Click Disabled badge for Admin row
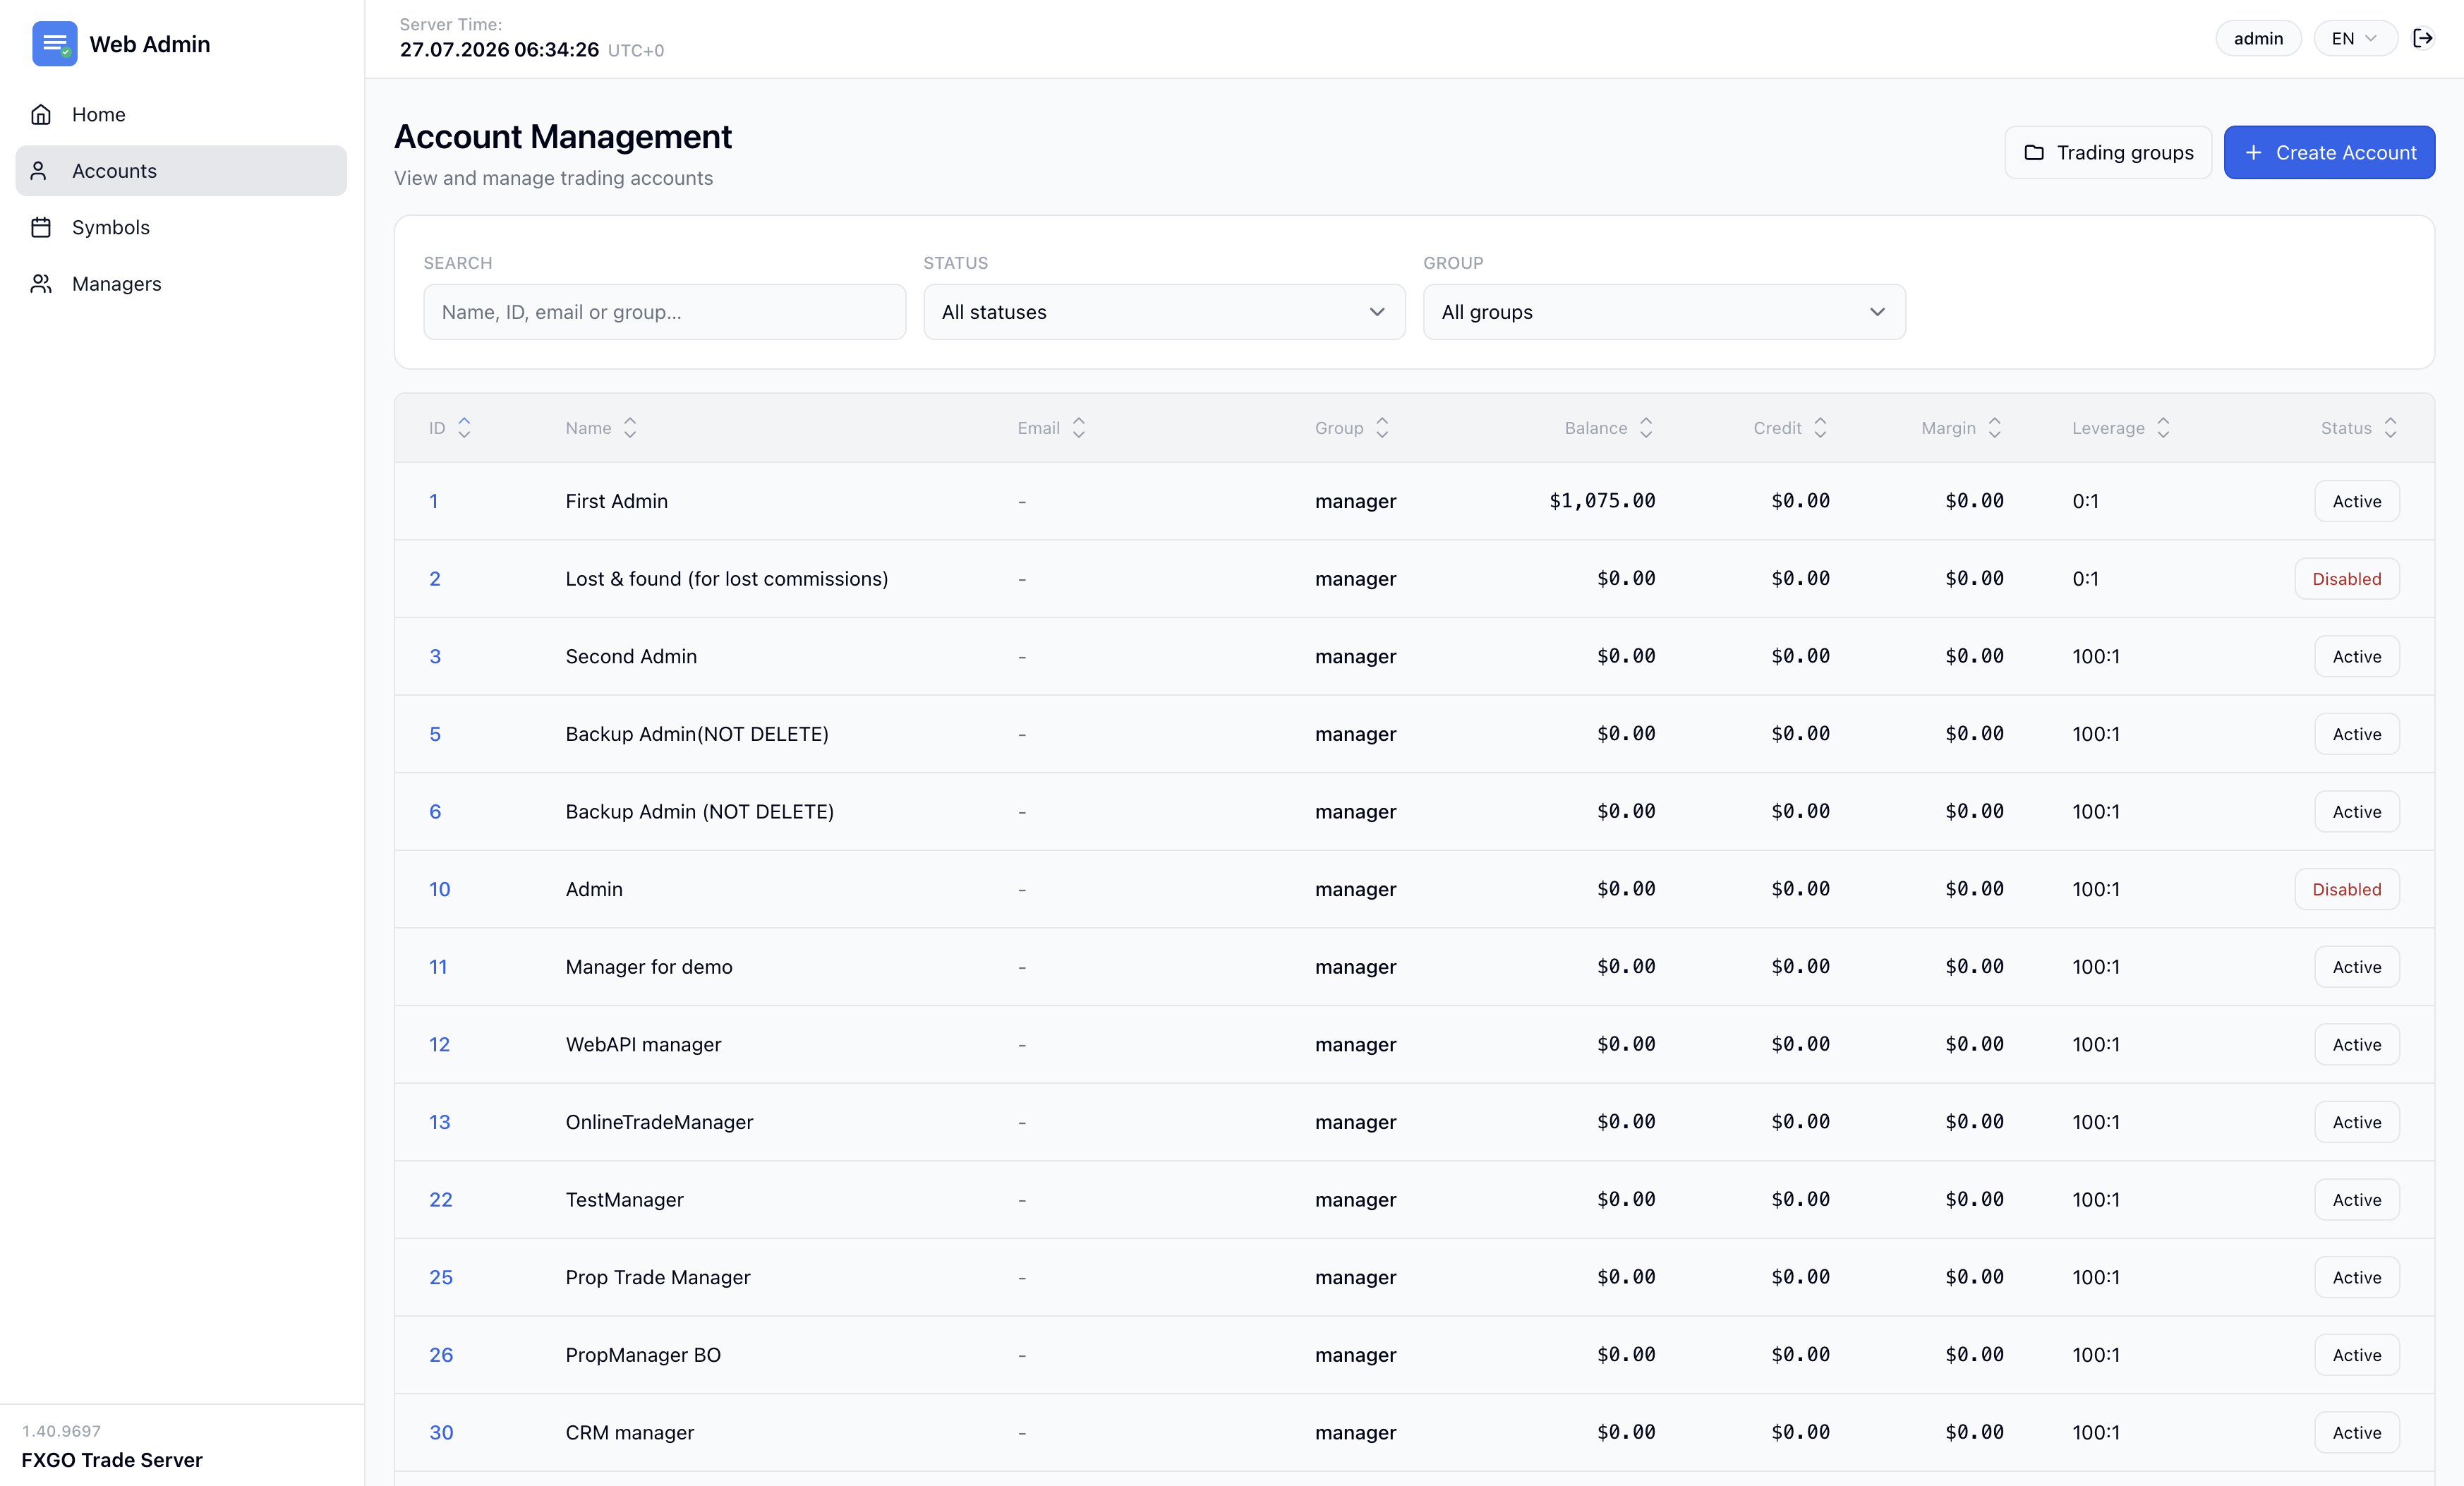The image size is (2464, 1486). [x=2346, y=889]
